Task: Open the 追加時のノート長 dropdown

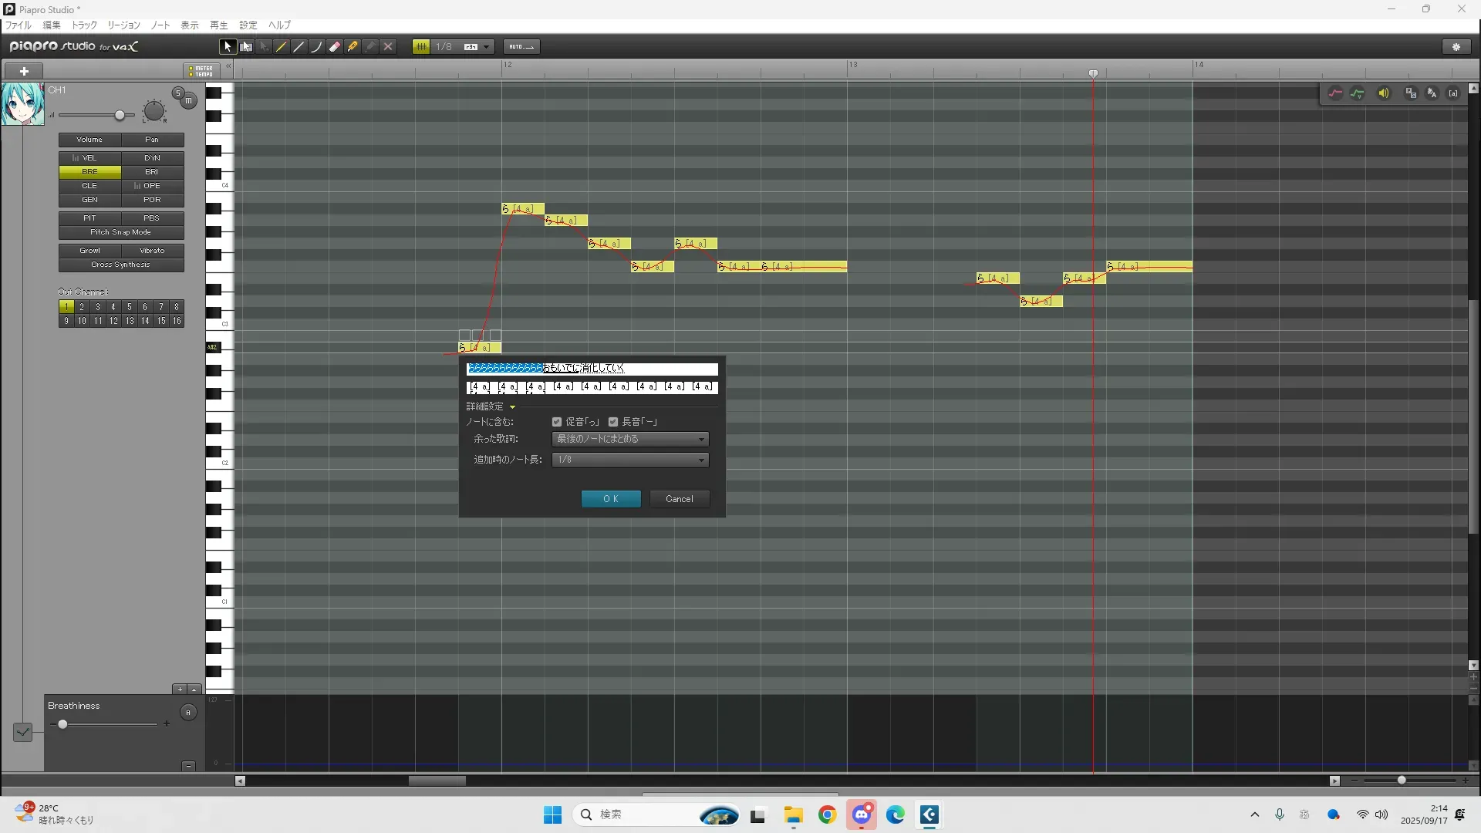Action: pos(630,460)
